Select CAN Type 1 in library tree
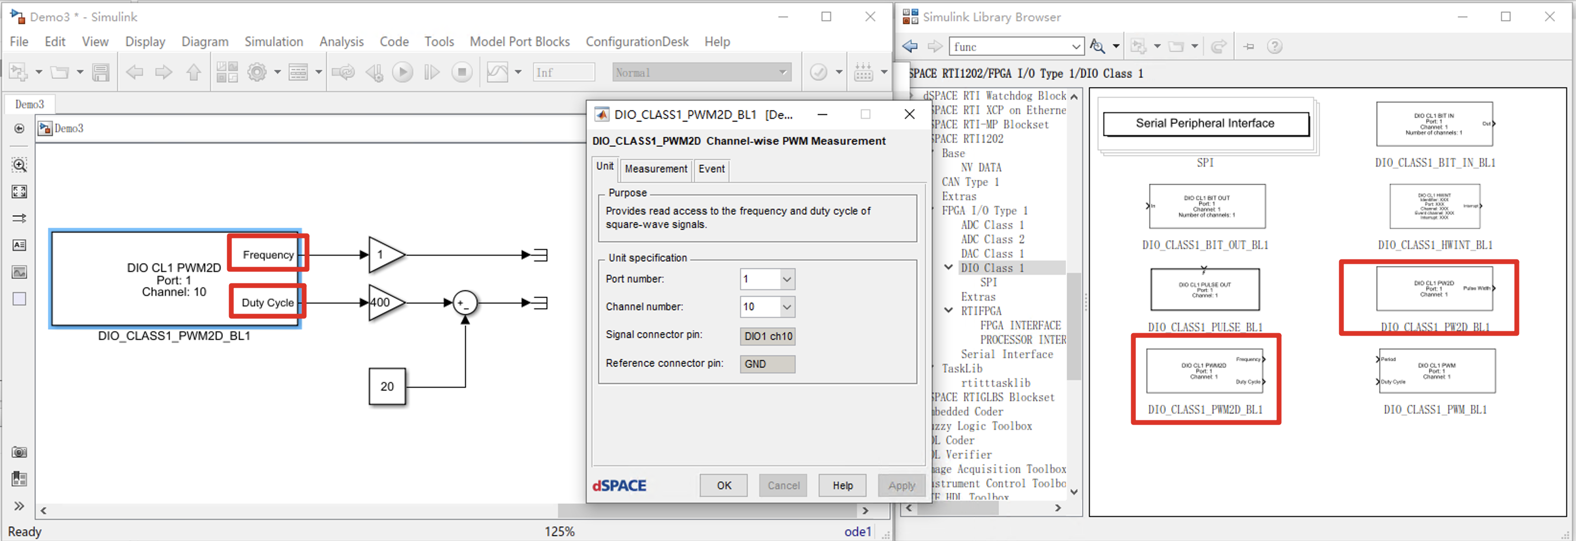The image size is (1576, 541). pos(970,182)
